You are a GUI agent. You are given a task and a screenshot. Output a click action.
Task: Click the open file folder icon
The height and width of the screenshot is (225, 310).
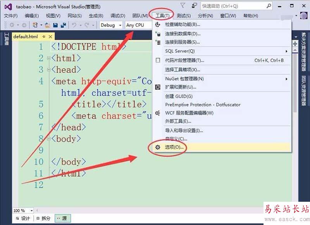pos(47,25)
